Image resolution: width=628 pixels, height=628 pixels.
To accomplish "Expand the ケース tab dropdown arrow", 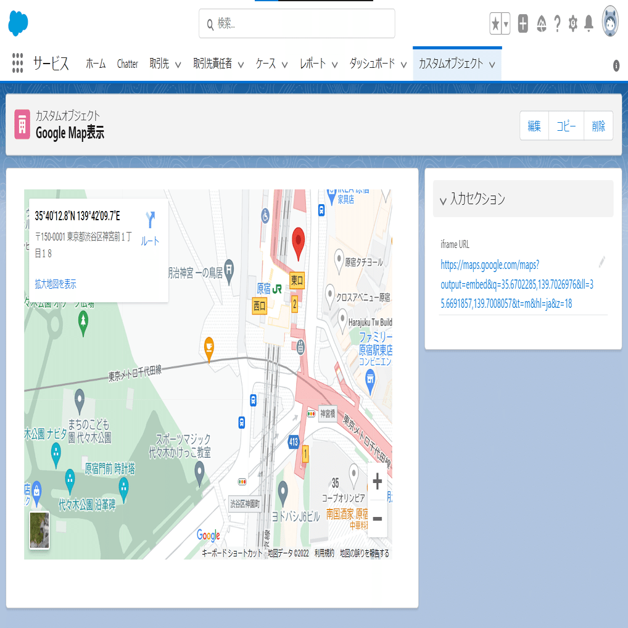I will (284, 65).
